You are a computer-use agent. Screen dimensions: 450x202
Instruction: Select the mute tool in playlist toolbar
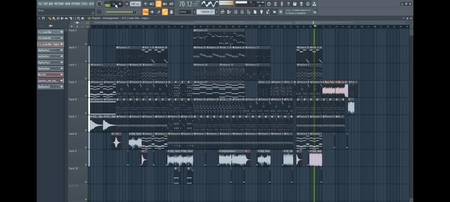[x=62, y=18]
